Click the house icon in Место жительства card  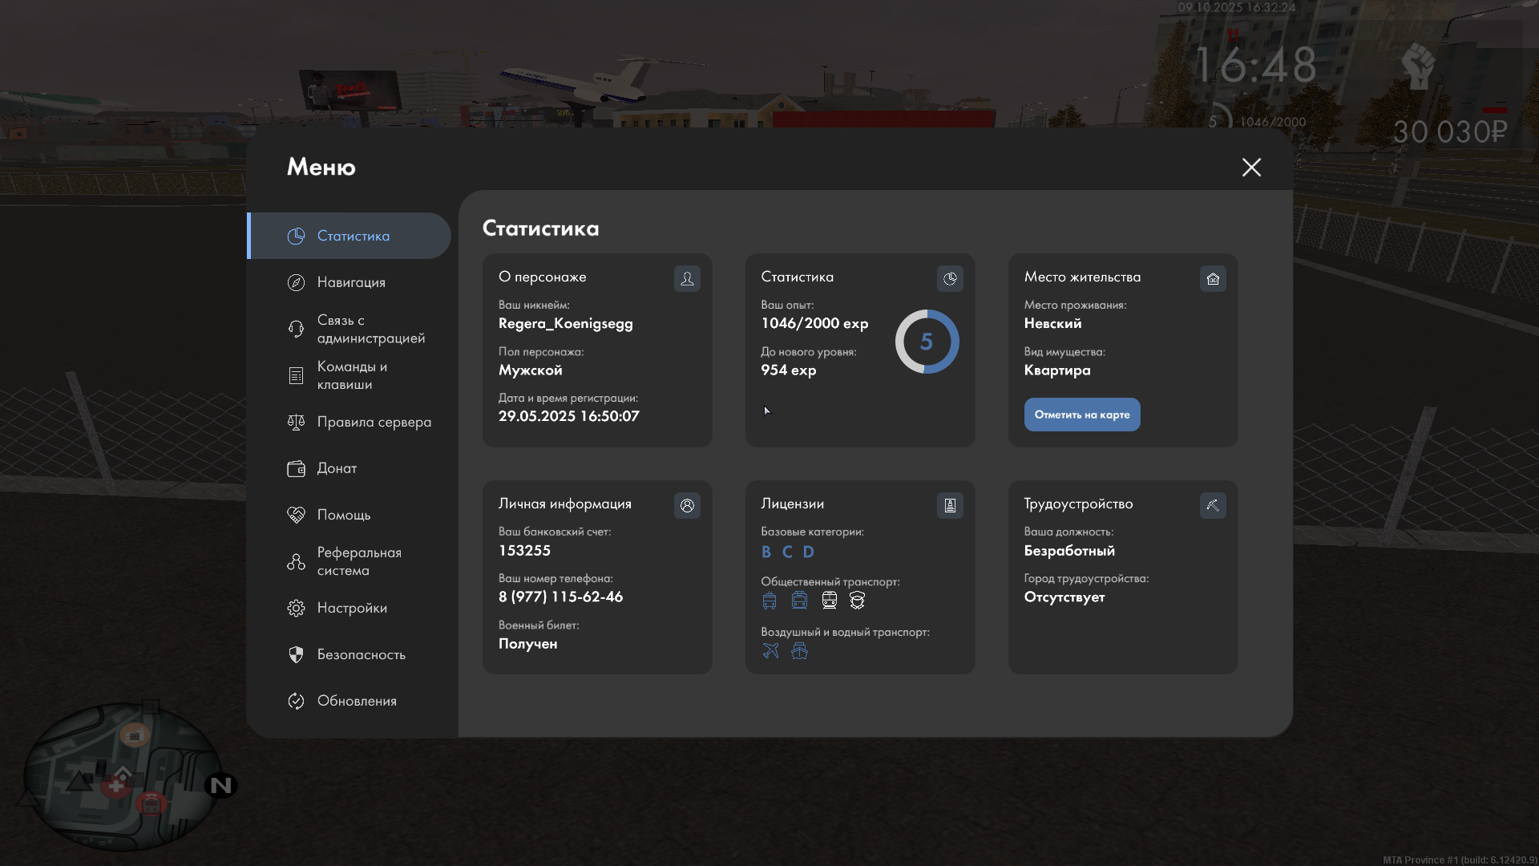(x=1213, y=278)
